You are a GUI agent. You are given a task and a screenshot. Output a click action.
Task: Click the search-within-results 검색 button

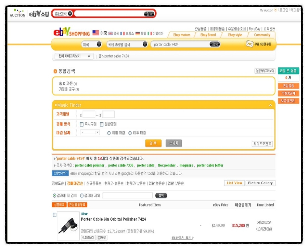[161, 195]
